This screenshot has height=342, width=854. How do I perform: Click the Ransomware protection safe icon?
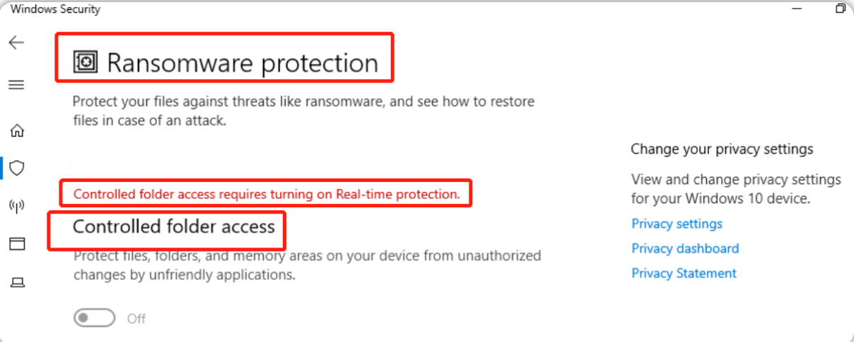point(85,63)
